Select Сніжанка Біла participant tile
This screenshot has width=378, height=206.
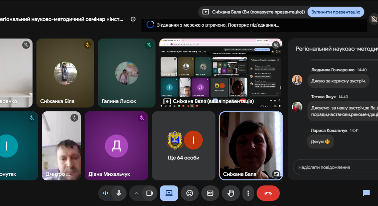65,73
